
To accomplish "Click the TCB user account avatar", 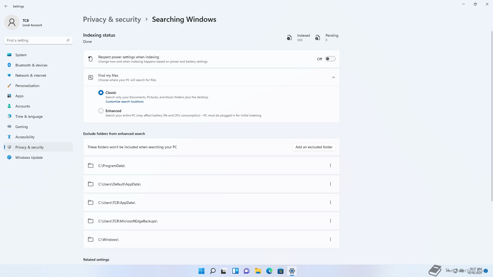I will click(x=12, y=22).
